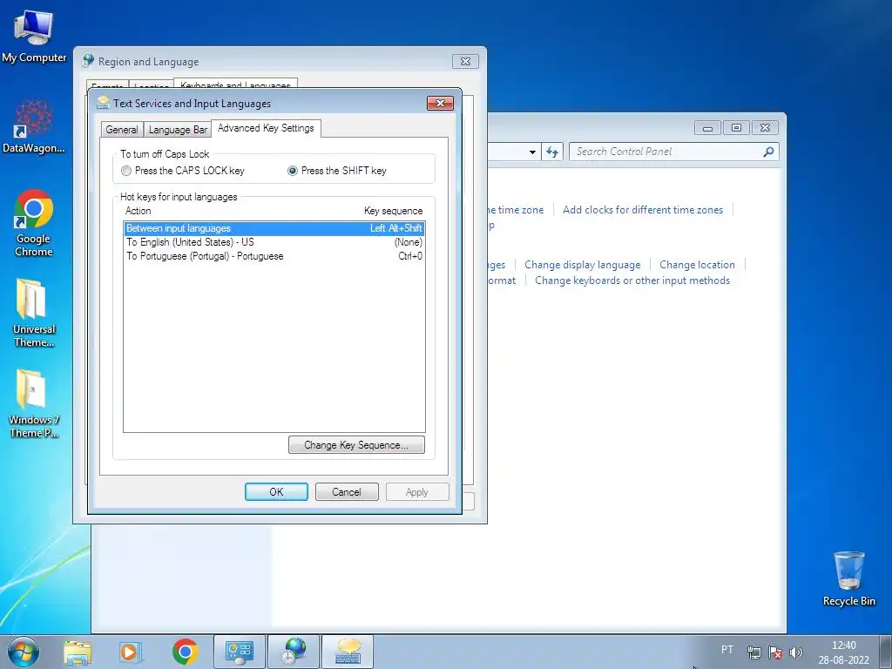Maximize the Control Panel window
Screen dimensions: 892x669
(x=736, y=127)
